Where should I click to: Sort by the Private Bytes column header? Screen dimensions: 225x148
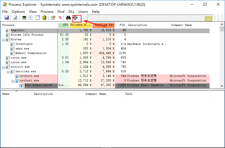(81, 25)
